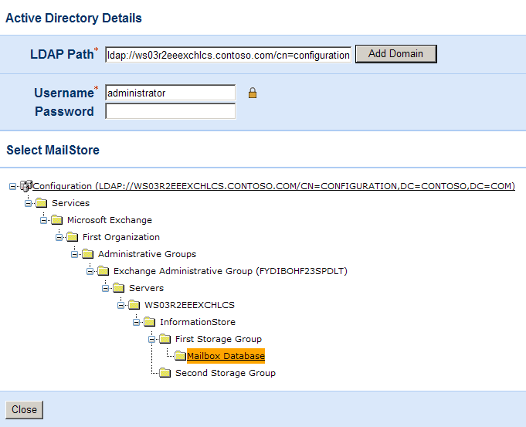
Task: Click into the Password field
Action: click(x=170, y=112)
